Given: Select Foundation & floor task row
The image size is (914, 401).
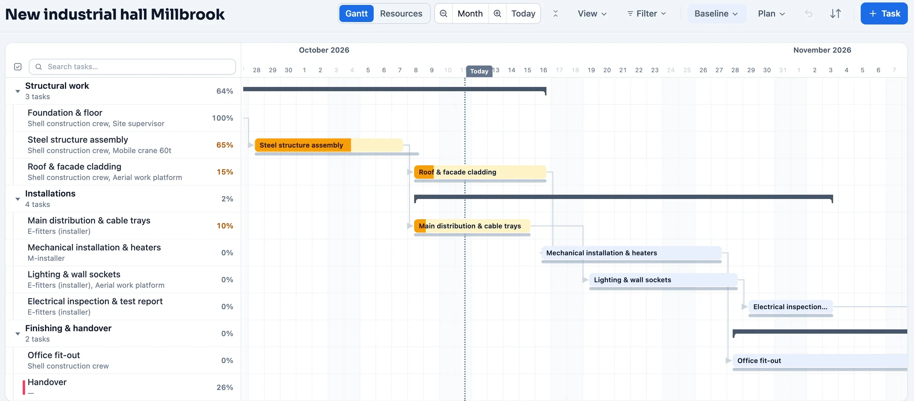Looking at the screenshot, I should coord(123,118).
